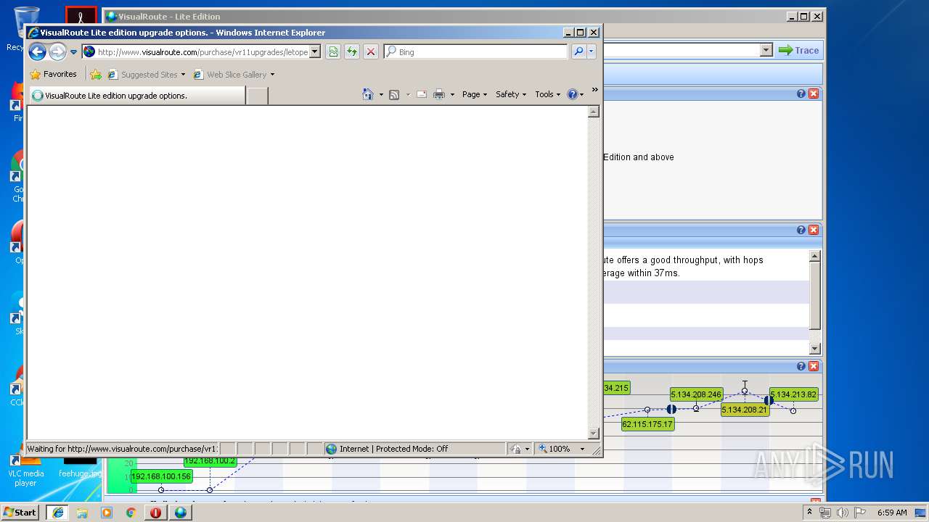
Task: Expand VisualRoute target address dropdown
Action: [x=766, y=50]
